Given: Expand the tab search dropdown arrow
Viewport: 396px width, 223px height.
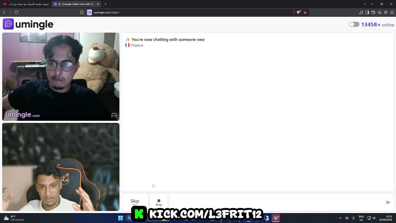Looking at the screenshot, I should 365,4.
